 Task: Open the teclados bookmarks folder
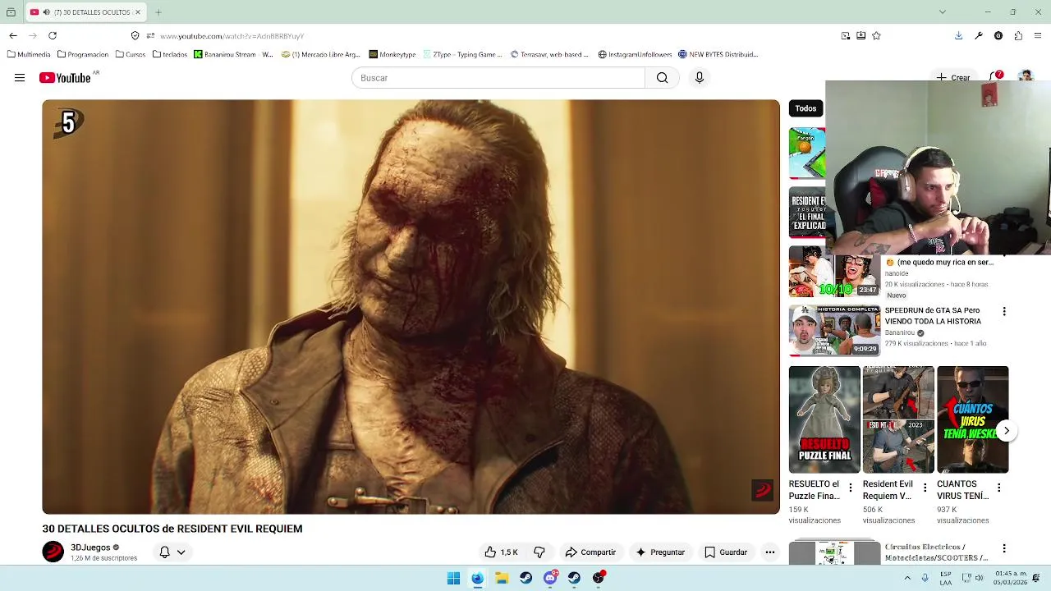pyautogui.click(x=170, y=54)
